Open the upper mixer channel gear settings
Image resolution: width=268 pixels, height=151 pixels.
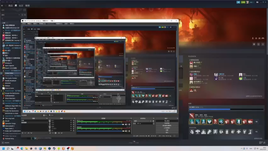pyautogui.click(x=129, y=124)
